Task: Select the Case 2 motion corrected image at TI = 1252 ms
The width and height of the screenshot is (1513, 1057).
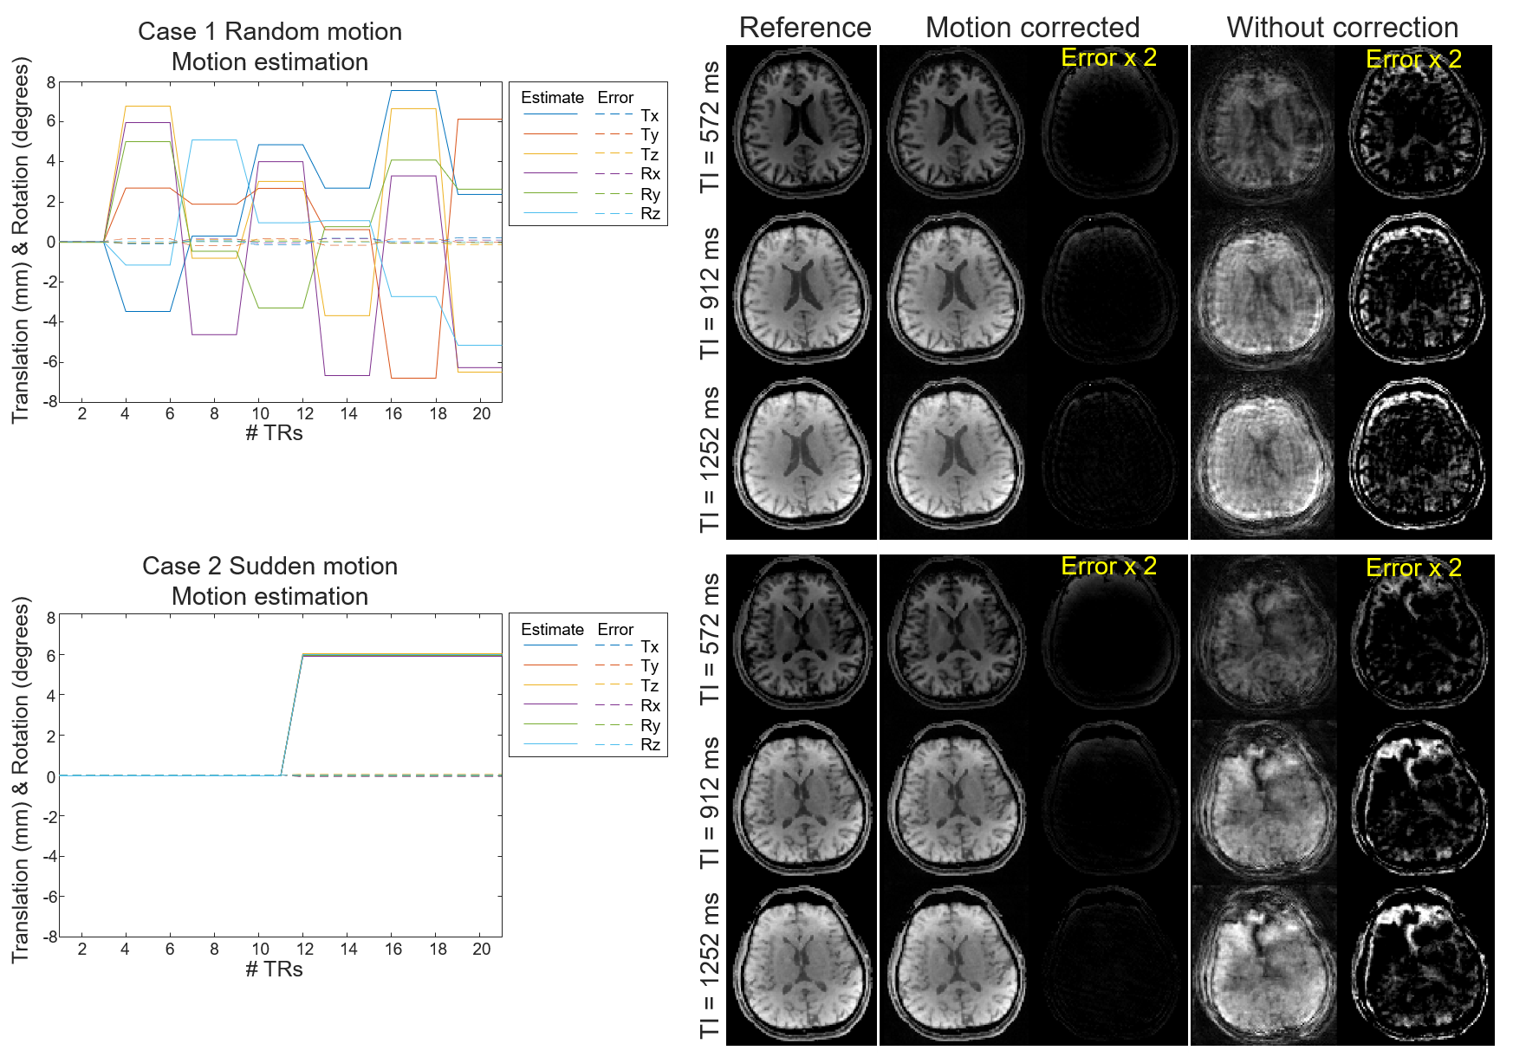Action: click(955, 963)
